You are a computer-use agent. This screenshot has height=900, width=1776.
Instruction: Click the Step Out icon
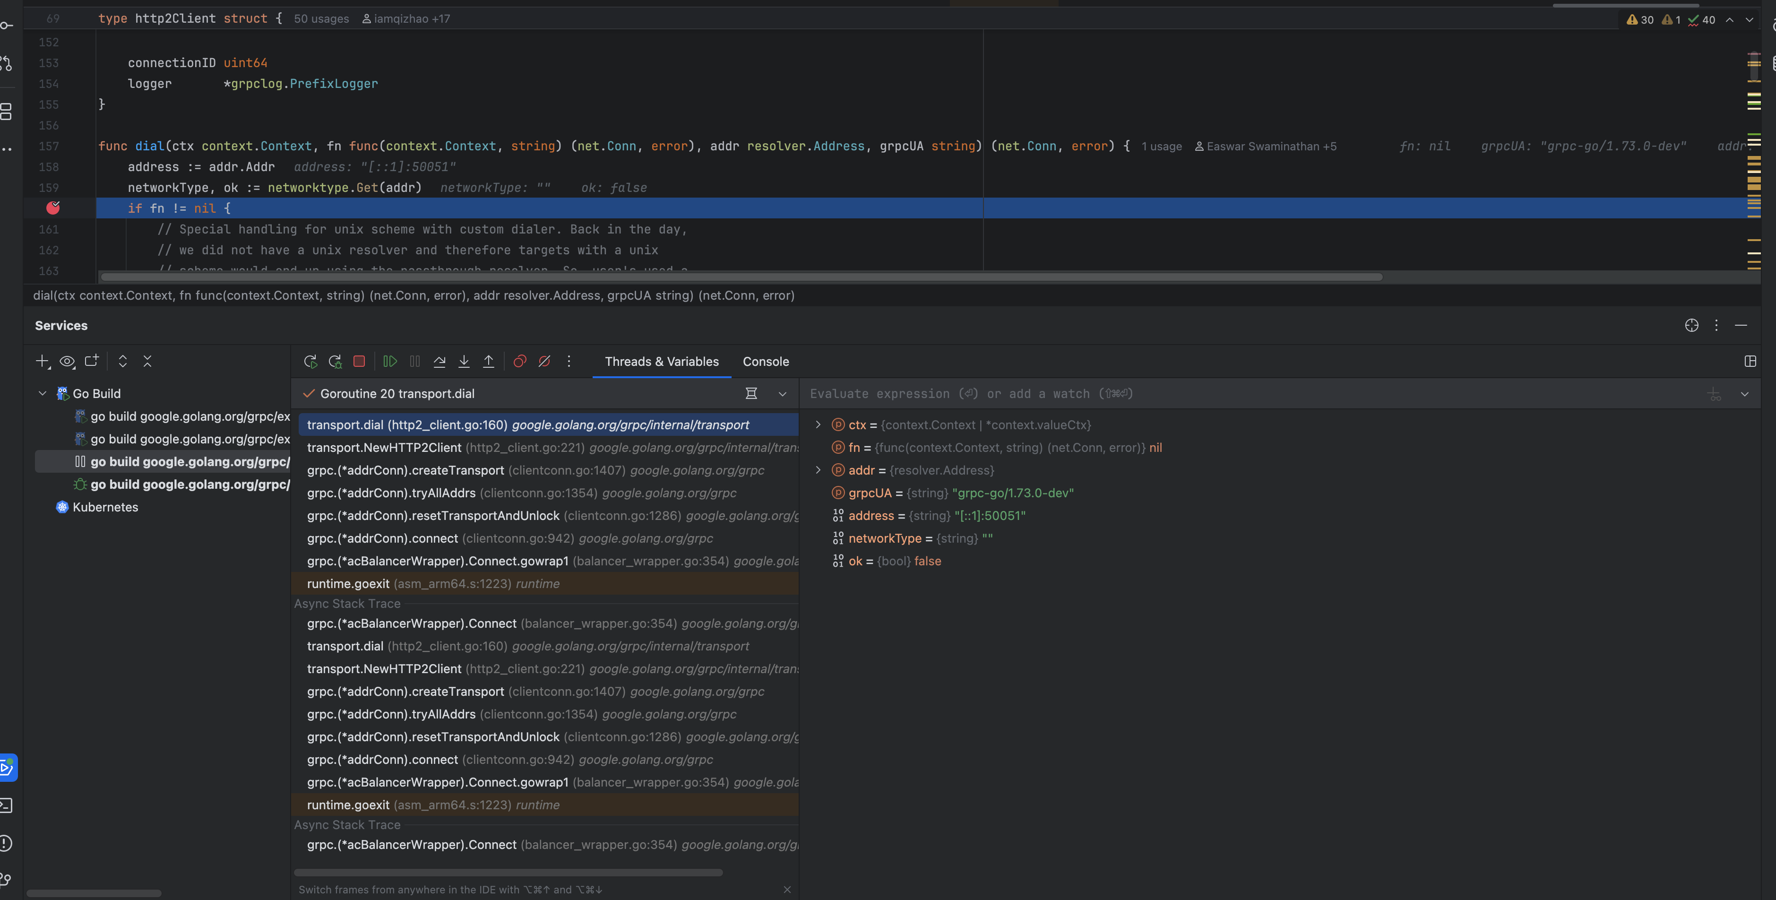coord(489,361)
